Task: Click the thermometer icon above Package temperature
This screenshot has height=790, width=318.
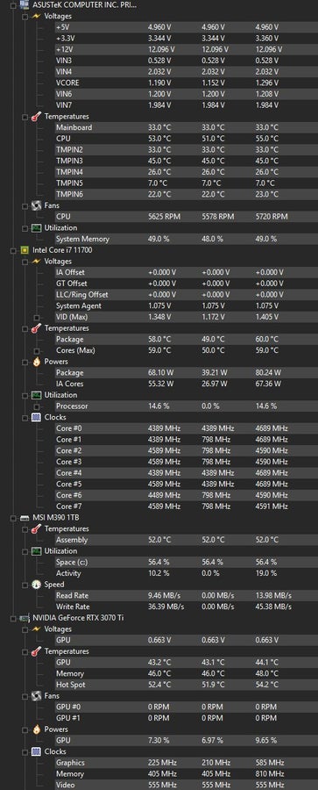Action: click(36, 328)
